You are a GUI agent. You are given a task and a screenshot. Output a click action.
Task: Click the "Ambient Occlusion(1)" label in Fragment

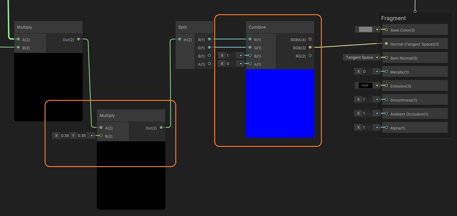409,114
